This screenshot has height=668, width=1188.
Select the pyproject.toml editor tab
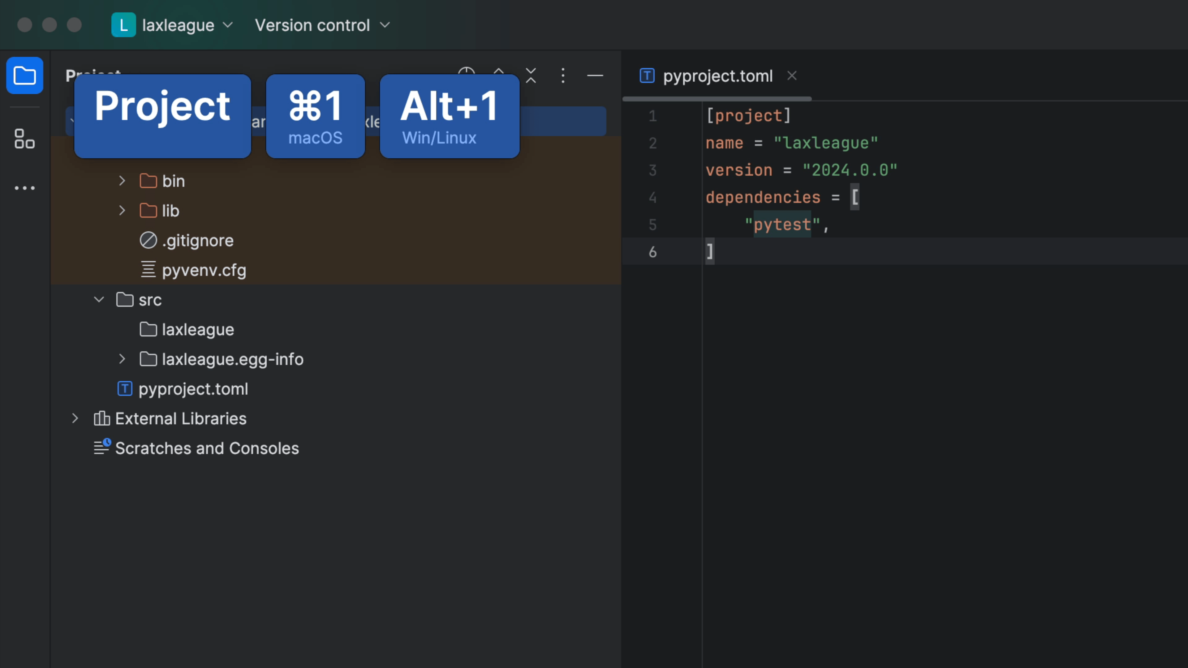pos(717,75)
